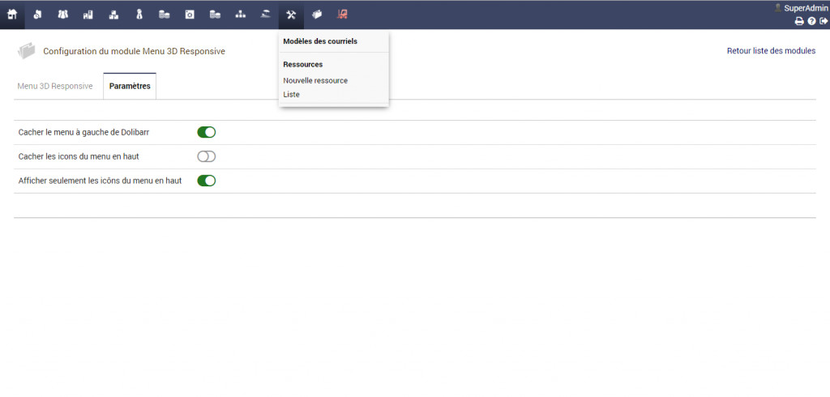
Task: Select Liste under Ressources
Action: coord(291,95)
